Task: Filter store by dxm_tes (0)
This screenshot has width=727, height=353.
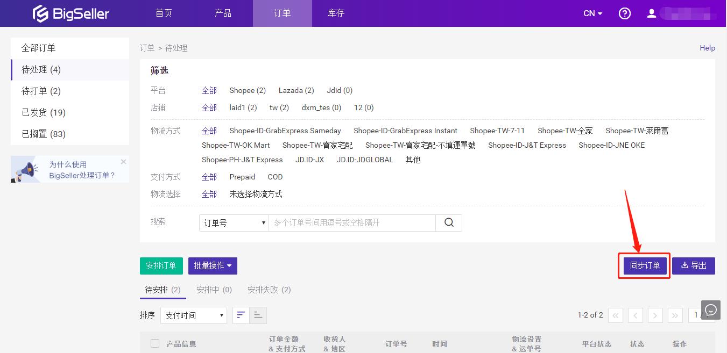Action: (x=321, y=108)
